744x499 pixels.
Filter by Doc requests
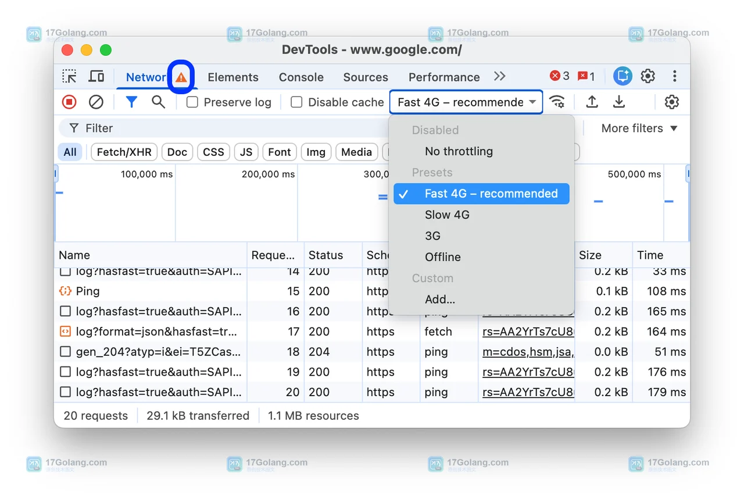pyautogui.click(x=177, y=152)
